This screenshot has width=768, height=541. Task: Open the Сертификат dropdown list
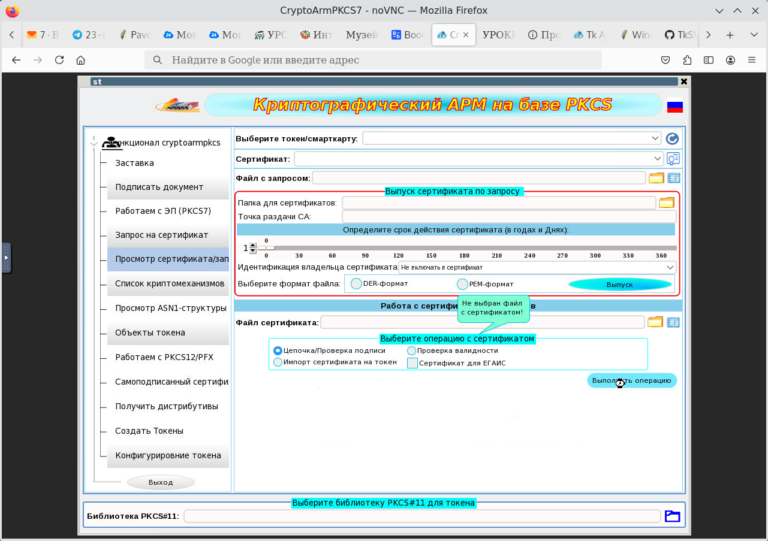[x=658, y=159]
